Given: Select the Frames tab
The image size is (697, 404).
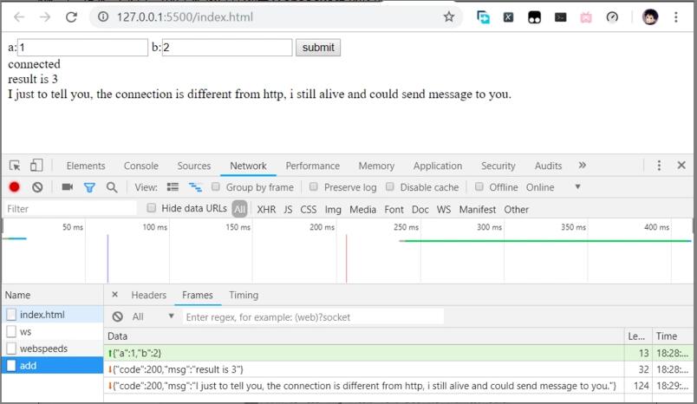Looking at the screenshot, I should 198,295.
